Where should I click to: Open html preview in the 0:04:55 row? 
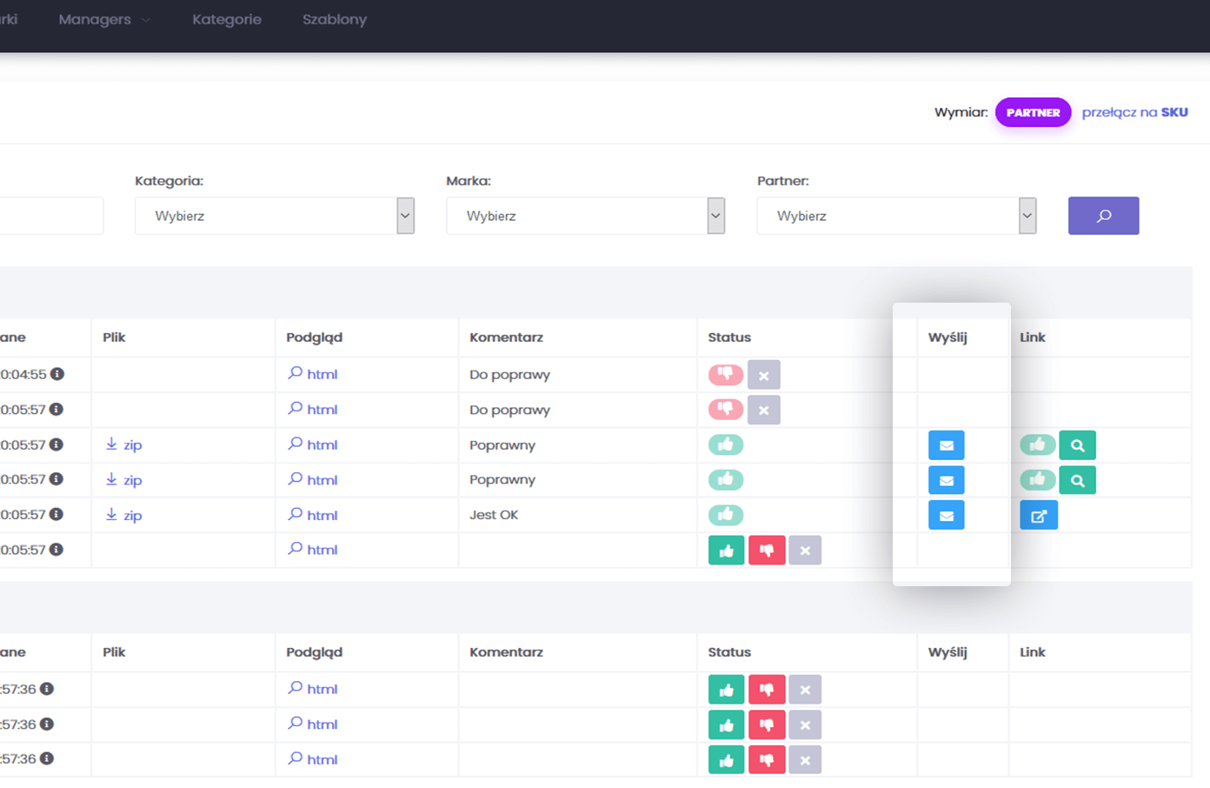313,374
